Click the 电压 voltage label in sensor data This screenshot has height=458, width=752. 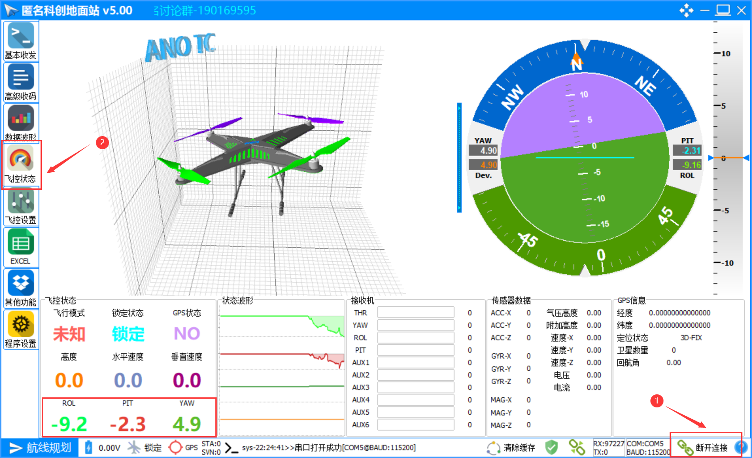point(562,375)
